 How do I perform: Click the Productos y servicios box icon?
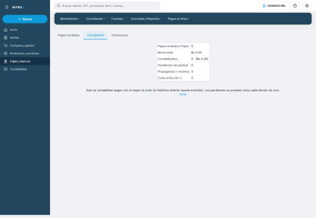pyautogui.click(x=6, y=53)
